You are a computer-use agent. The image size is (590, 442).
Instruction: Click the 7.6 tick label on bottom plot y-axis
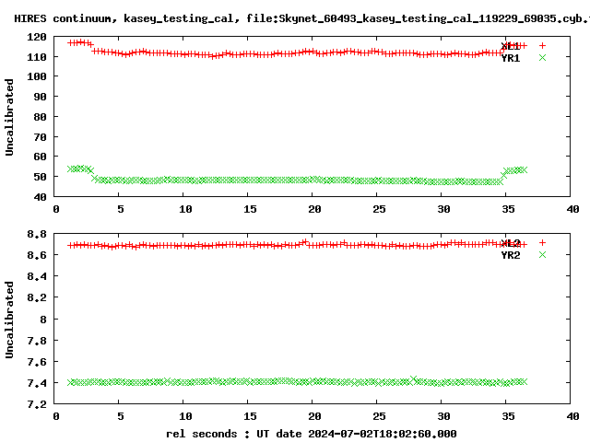click(x=37, y=362)
